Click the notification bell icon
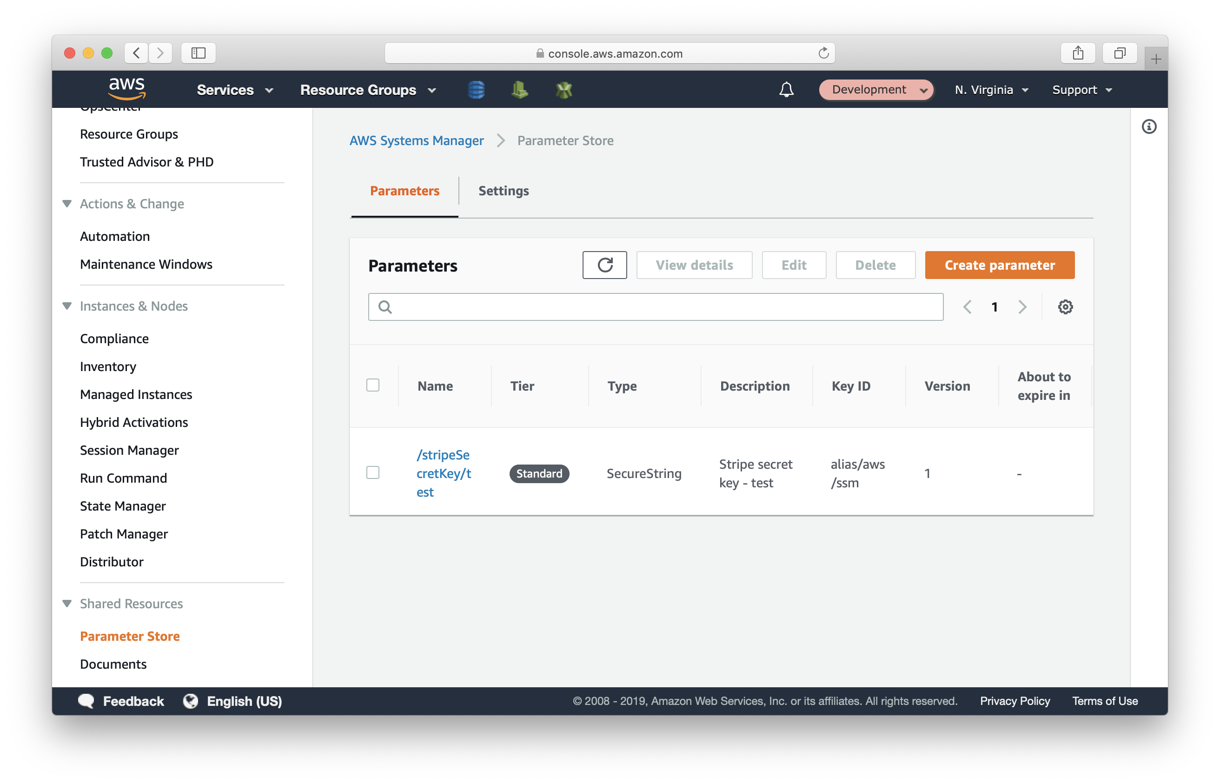 pos(786,89)
